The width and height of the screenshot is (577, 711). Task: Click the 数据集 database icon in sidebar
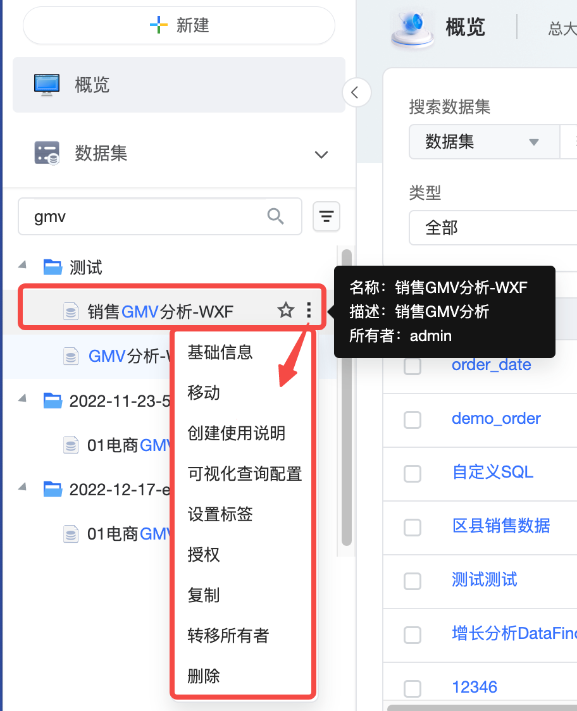(47, 153)
